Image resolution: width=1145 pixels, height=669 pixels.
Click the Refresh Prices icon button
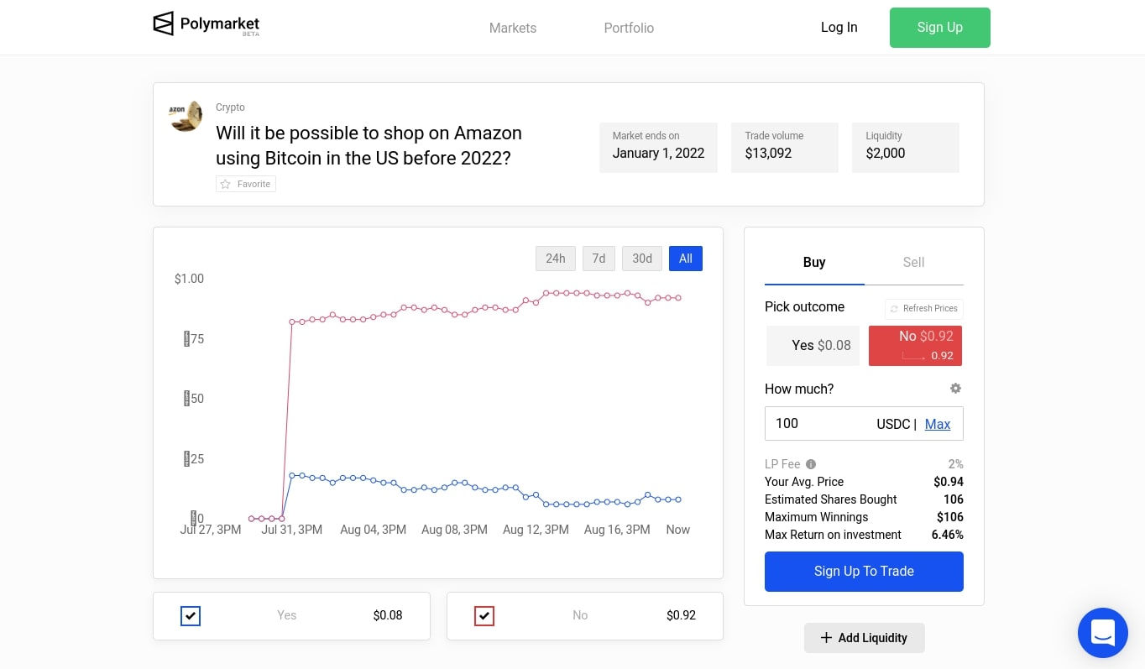coord(895,309)
